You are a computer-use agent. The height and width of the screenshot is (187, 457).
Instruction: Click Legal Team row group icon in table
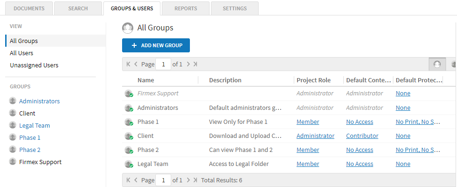[129, 164]
